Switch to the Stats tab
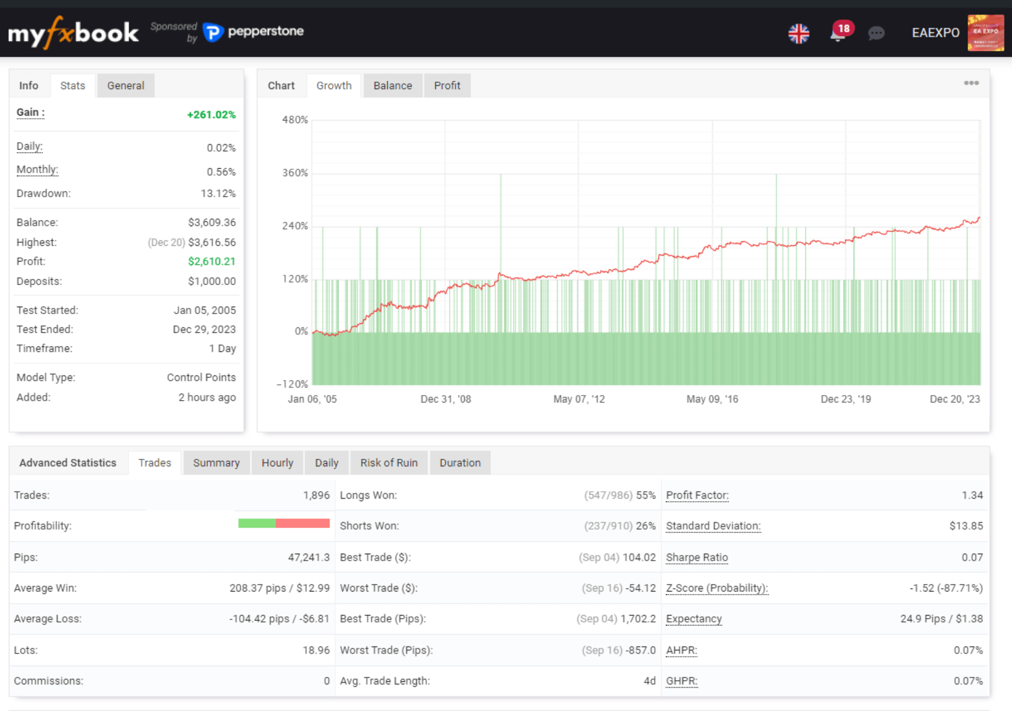Screen dimensions: 1012x711 73,85
